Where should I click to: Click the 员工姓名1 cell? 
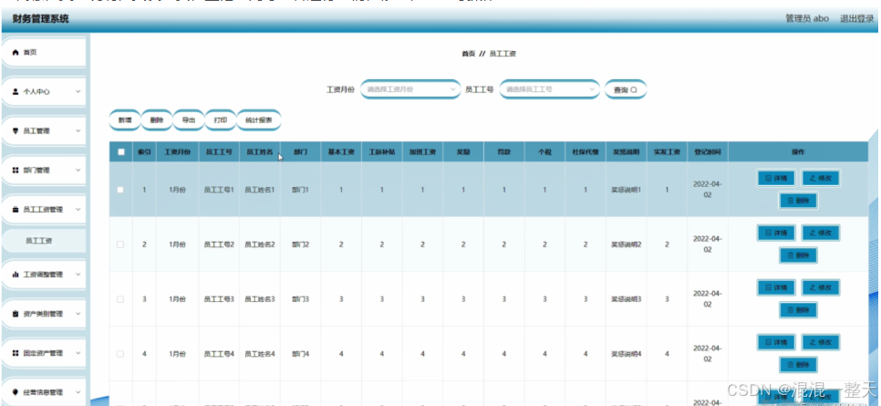[x=260, y=190]
